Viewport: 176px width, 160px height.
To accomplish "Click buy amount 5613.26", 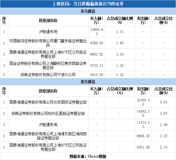I will click(x=97, y=75).
